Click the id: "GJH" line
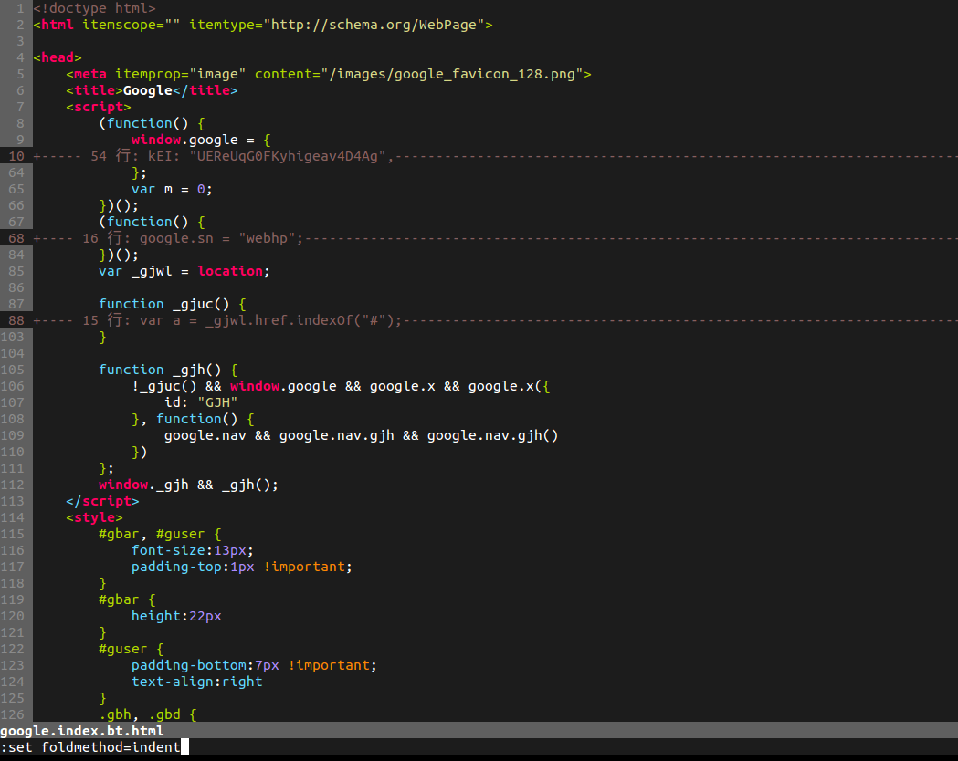The width and height of the screenshot is (958, 761). (201, 402)
